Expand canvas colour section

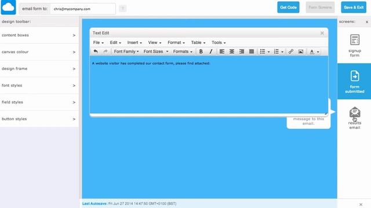[39, 52]
